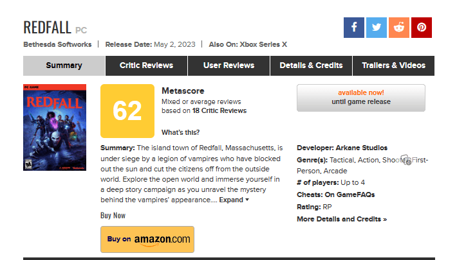
Task: Expand the full game summary
Action: pyautogui.click(x=234, y=200)
